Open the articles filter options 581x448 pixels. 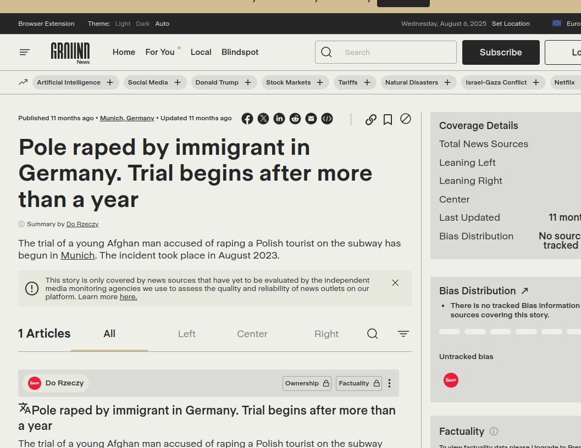(403, 334)
